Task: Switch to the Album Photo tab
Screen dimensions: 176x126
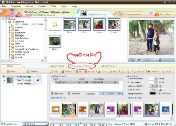Action: pyautogui.click(x=57, y=66)
